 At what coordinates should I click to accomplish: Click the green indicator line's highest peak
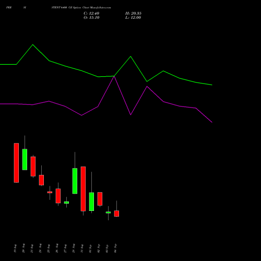(x=33, y=45)
